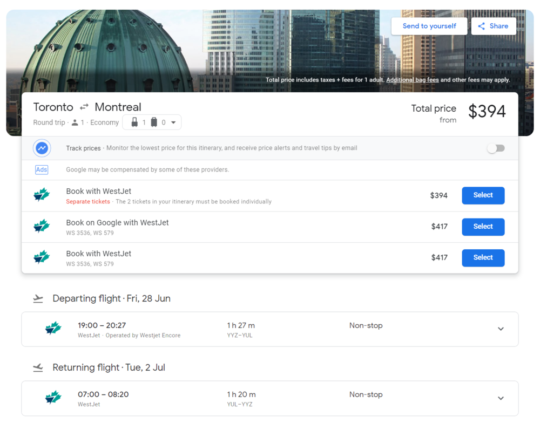Click the Send to yourself button
This screenshot has width=540, height=423.
[x=429, y=26]
